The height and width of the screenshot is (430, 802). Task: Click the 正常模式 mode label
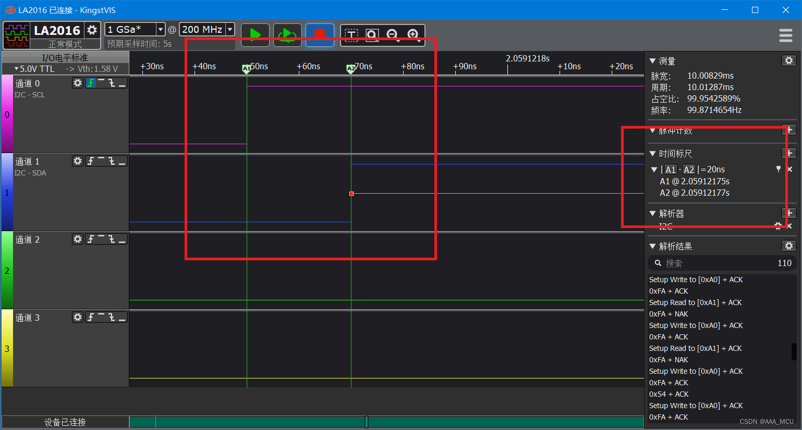click(65, 44)
